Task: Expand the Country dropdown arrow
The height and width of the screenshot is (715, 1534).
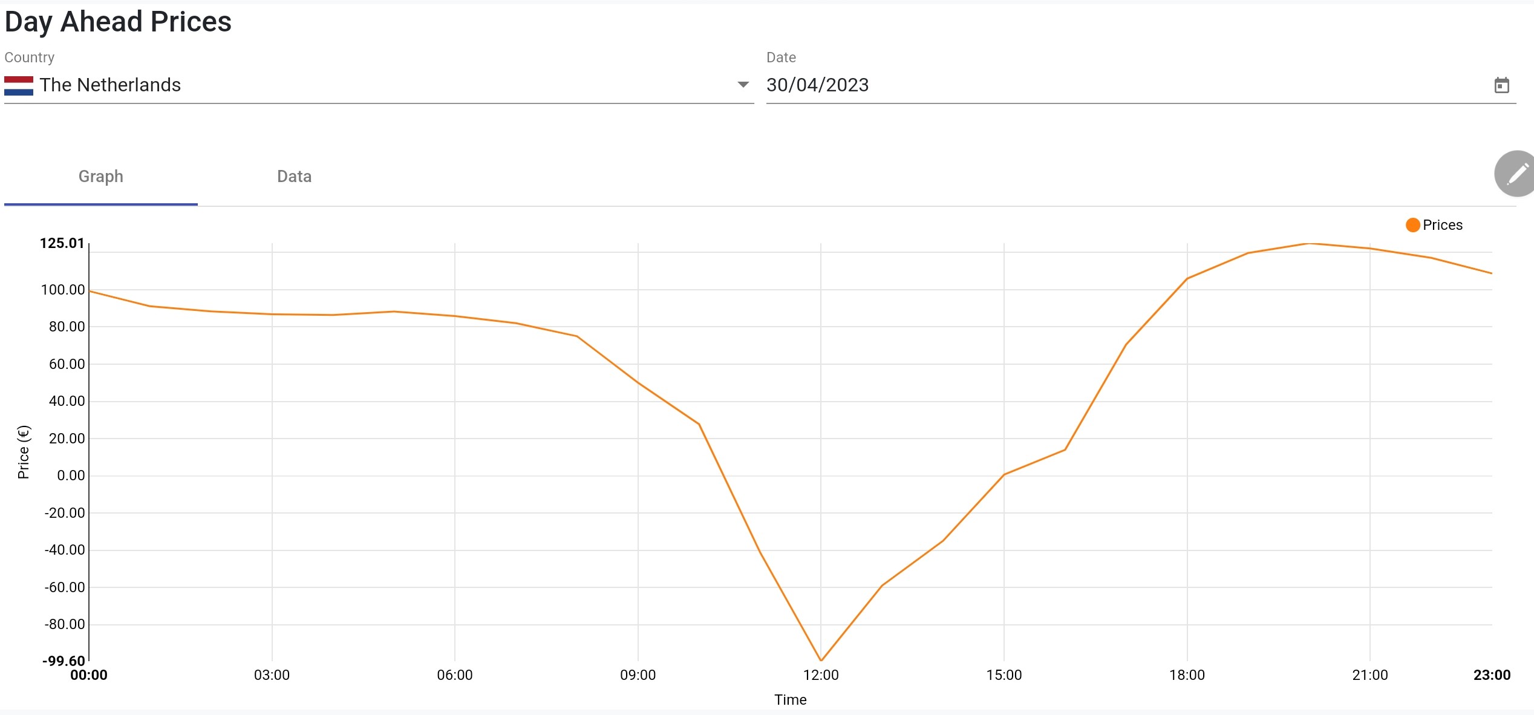Action: click(x=743, y=85)
